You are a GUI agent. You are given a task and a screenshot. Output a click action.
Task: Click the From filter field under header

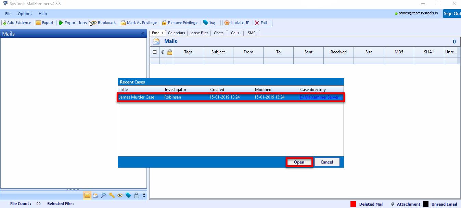[x=248, y=61]
